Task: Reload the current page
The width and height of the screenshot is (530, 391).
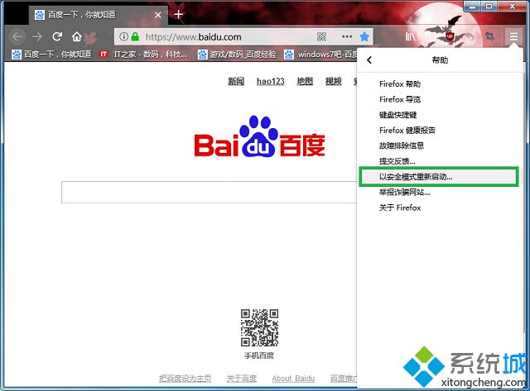Action: (x=57, y=36)
